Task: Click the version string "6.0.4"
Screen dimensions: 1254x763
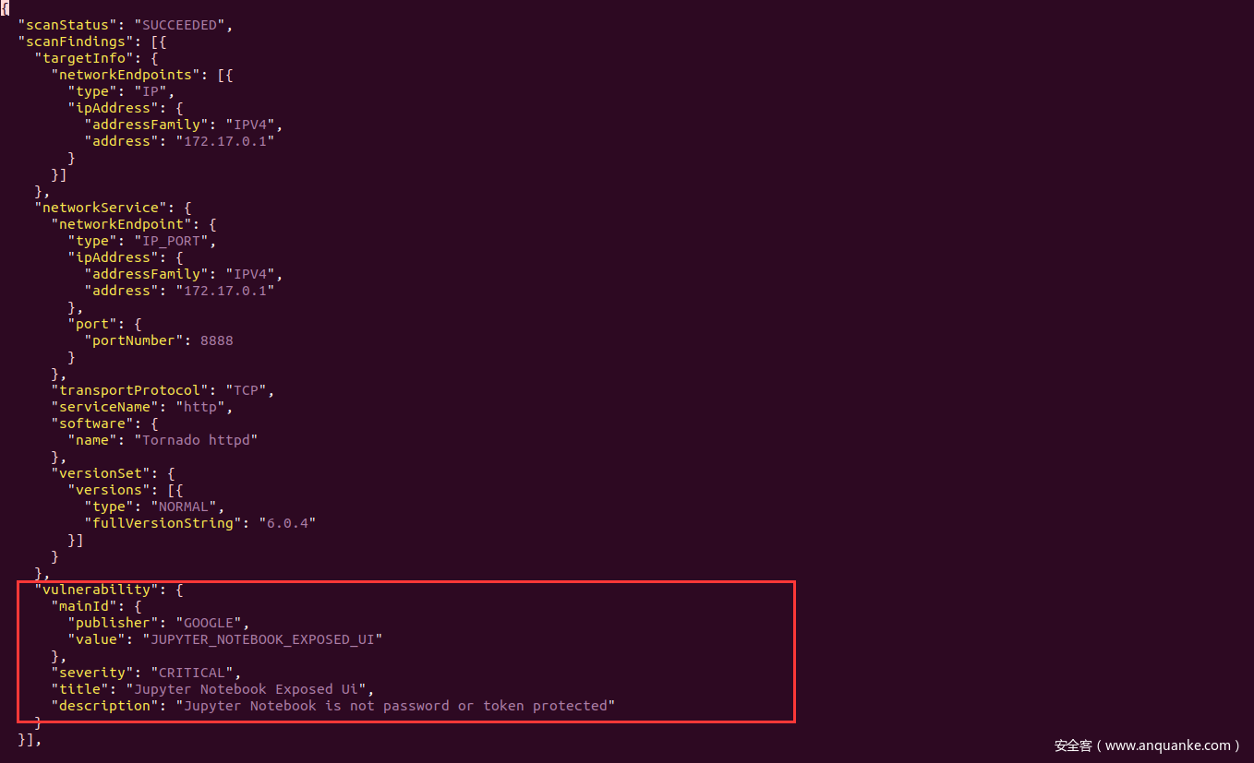Action: click(286, 523)
